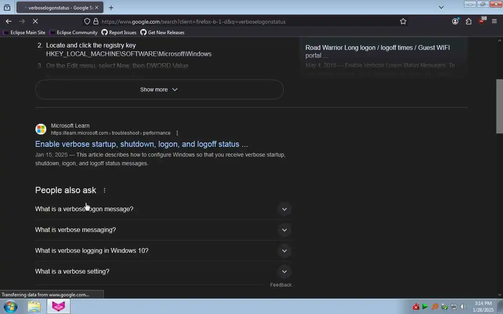Open Eclipse Community bookmark

73,33
